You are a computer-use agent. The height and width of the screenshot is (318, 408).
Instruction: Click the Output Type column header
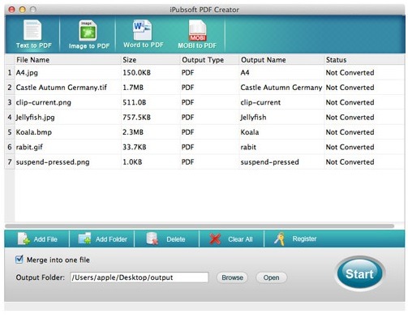(209, 60)
